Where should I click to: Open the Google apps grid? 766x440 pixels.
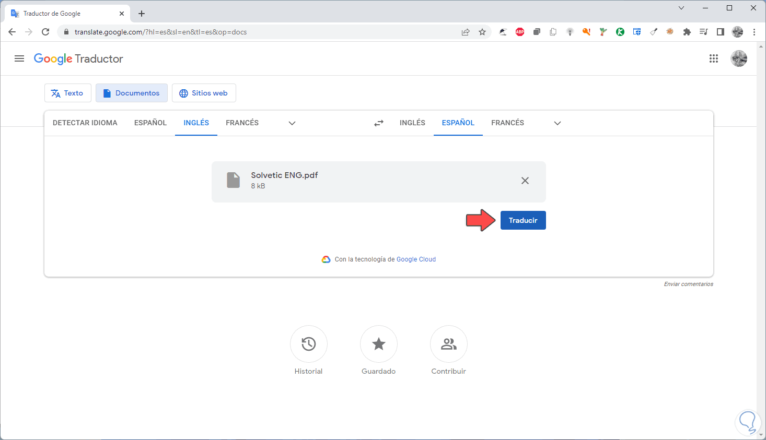tap(714, 58)
